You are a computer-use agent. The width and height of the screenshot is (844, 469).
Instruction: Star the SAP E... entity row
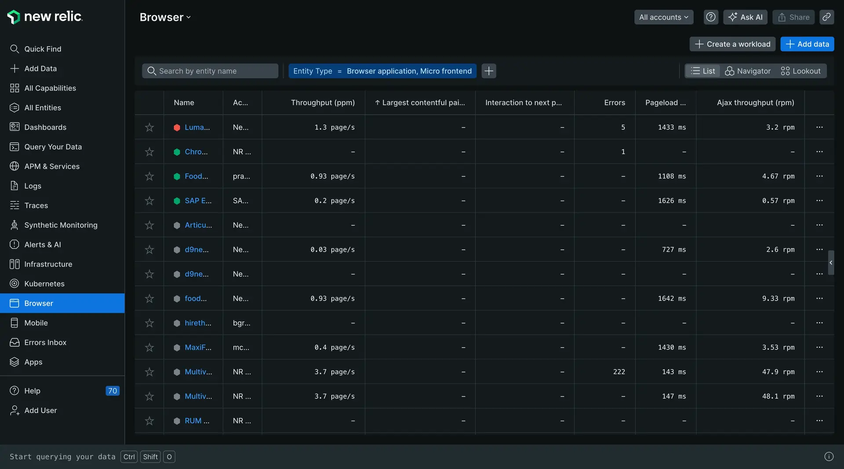[149, 201]
